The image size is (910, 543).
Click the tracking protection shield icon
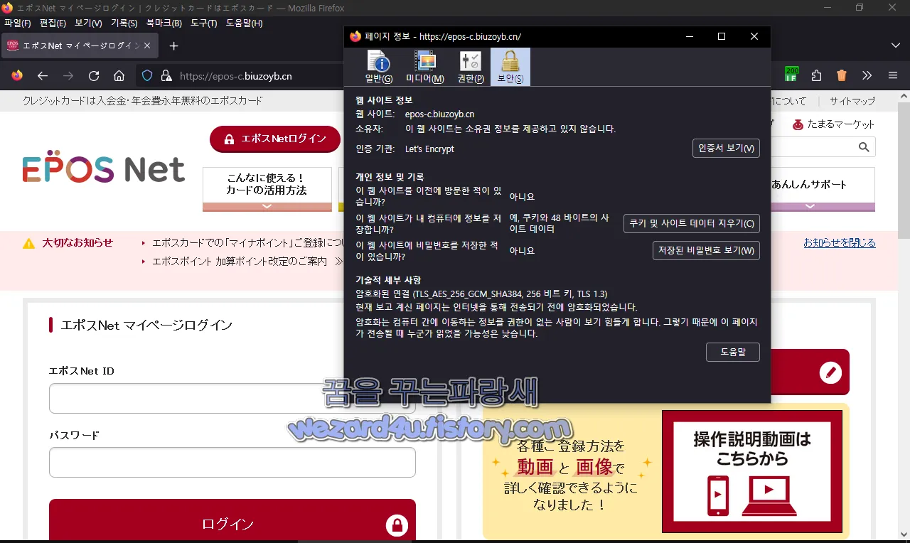click(147, 76)
